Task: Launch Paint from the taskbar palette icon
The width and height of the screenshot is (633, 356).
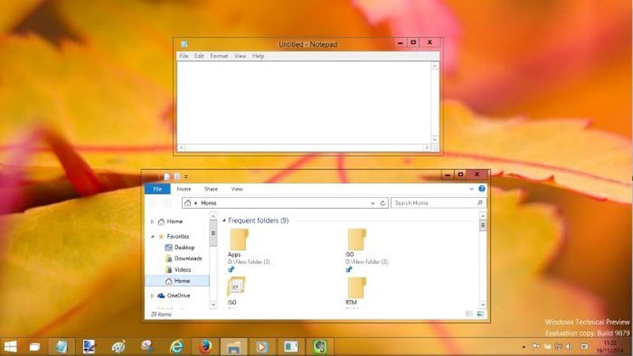Action: pyautogui.click(x=118, y=347)
